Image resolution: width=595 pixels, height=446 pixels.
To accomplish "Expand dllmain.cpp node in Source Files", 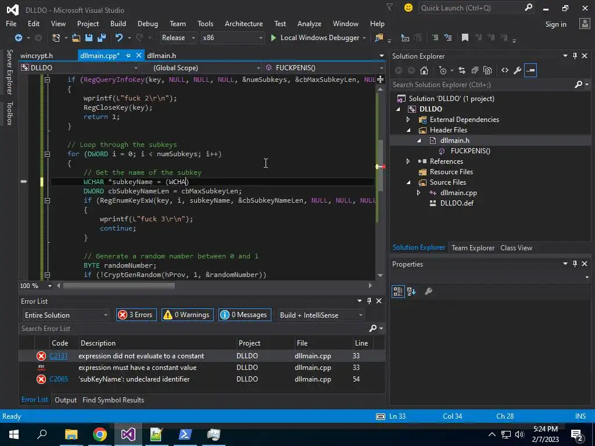I will 419,193.
